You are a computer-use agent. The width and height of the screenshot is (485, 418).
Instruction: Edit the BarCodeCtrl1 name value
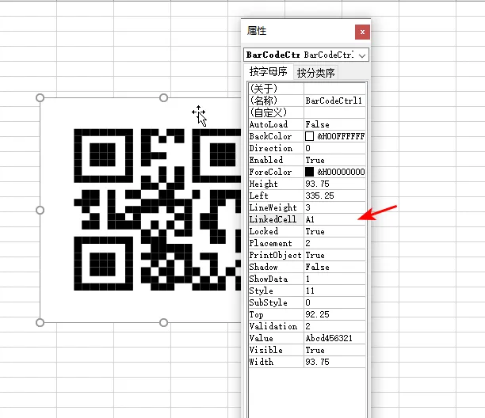click(334, 101)
